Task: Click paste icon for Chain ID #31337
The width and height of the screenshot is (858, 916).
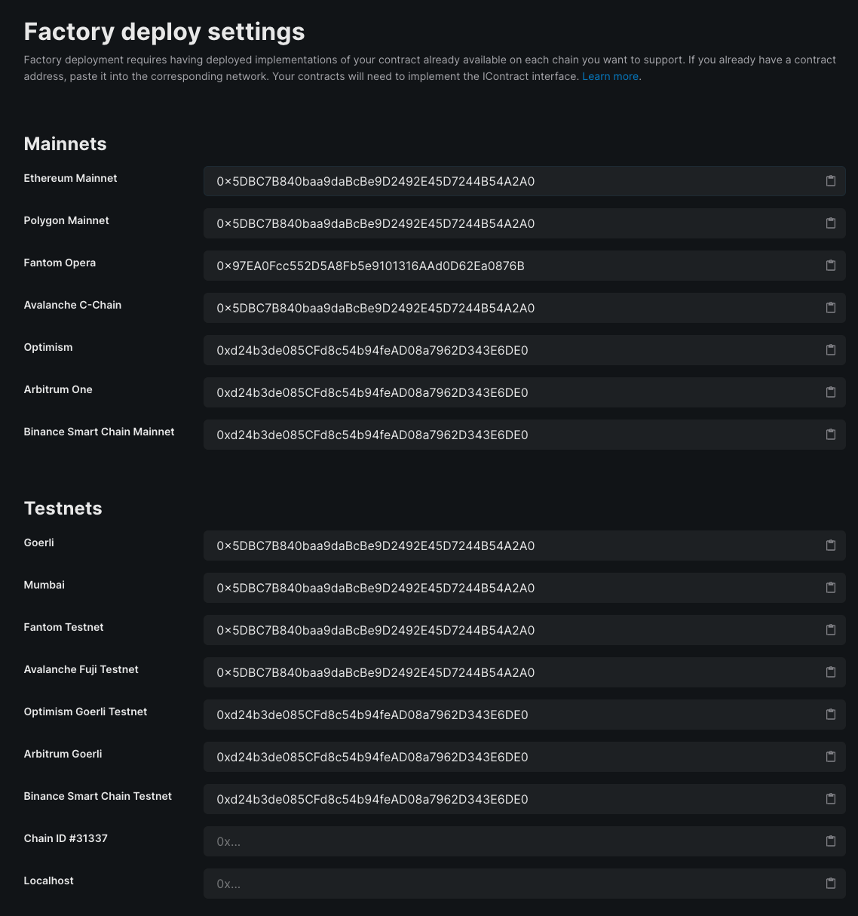Action: 831,841
